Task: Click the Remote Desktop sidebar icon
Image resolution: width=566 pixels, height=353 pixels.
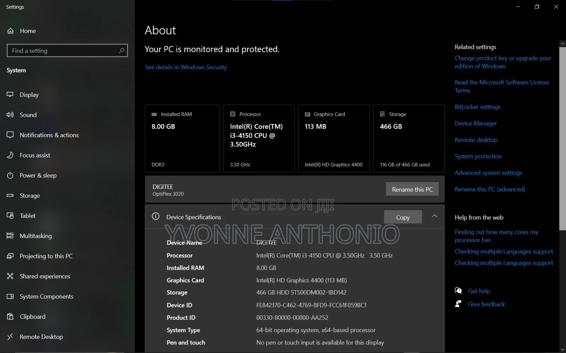Action: tap(10, 336)
